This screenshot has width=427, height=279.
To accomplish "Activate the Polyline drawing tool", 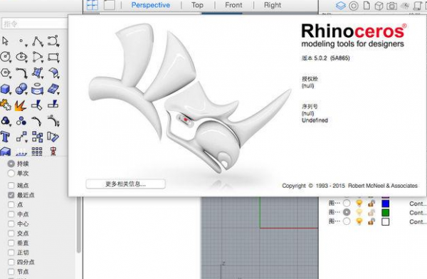I will coord(38,41).
